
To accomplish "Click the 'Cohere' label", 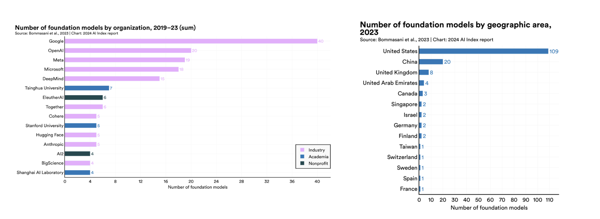I will pos(56,116).
